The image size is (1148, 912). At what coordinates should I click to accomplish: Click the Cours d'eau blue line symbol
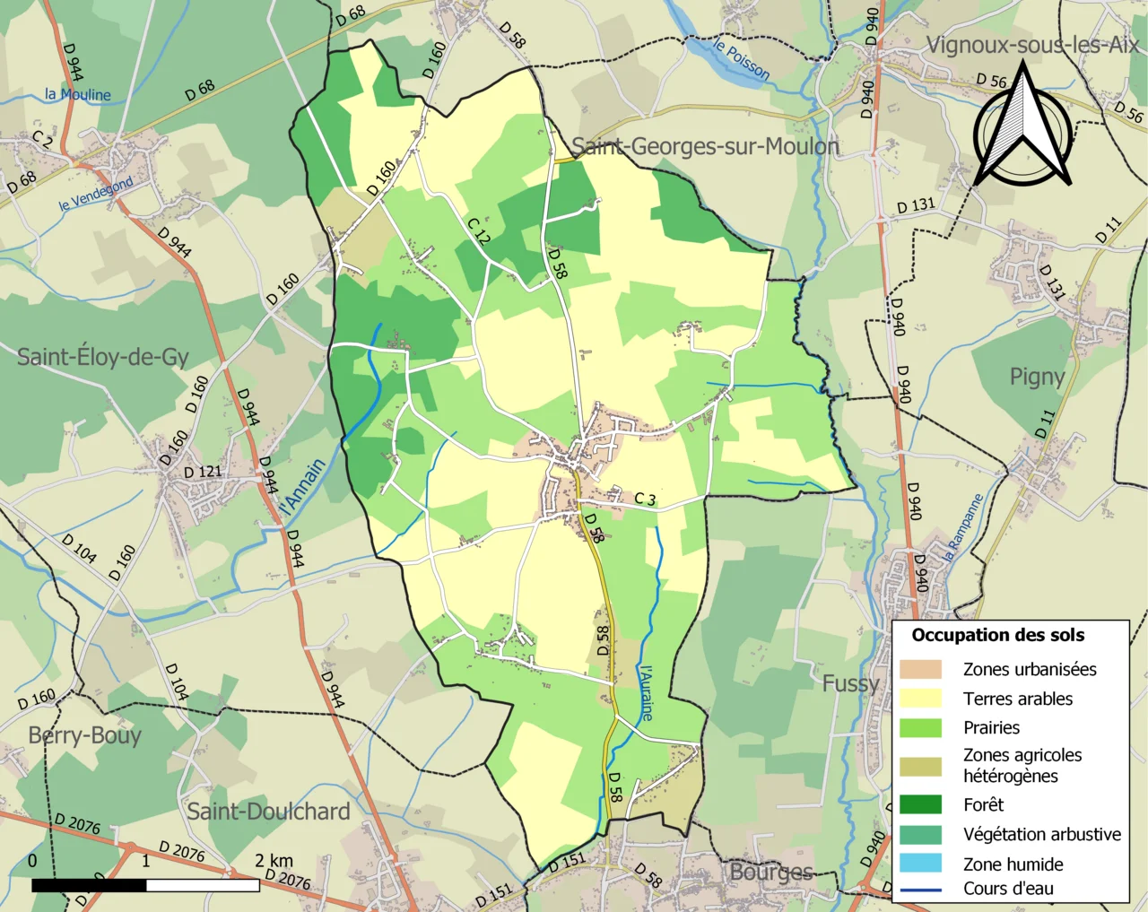(x=920, y=890)
